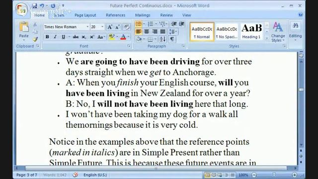This screenshot has width=318, height=179.
Task: Click the Cut scissors icon
Action: (x=35, y=24)
